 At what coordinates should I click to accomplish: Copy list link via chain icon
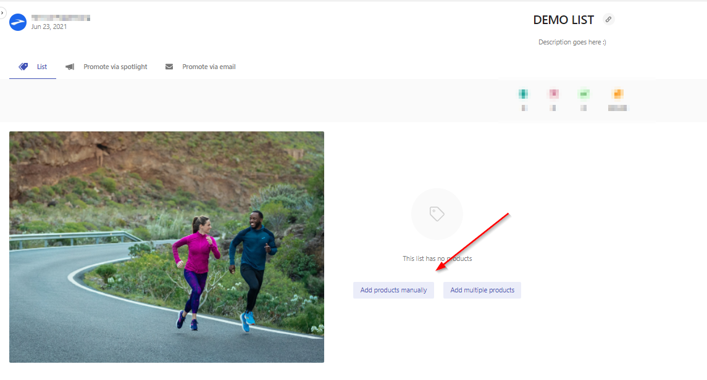click(608, 19)
